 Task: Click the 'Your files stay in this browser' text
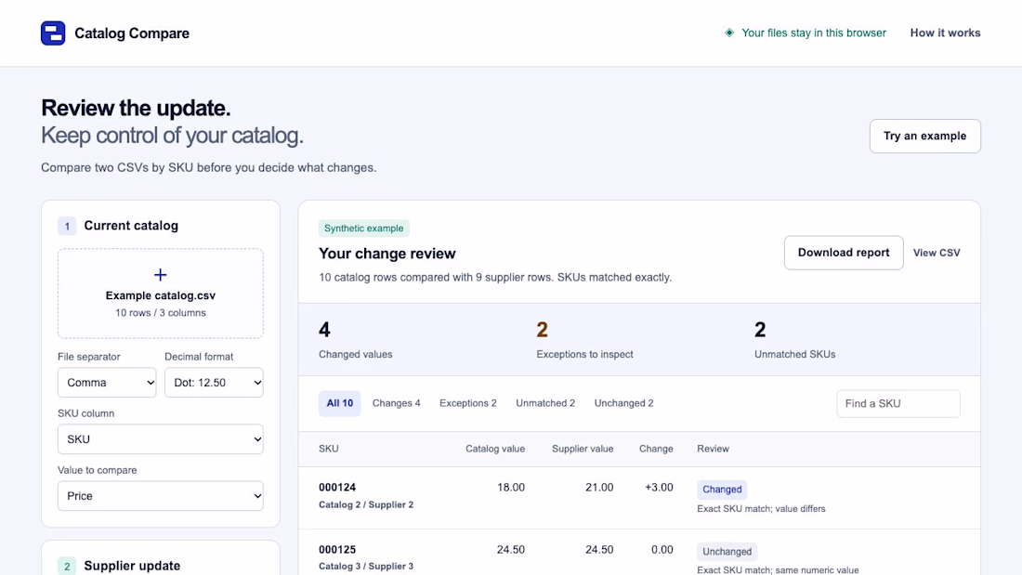pyautogui.click(x=814, y=33)
